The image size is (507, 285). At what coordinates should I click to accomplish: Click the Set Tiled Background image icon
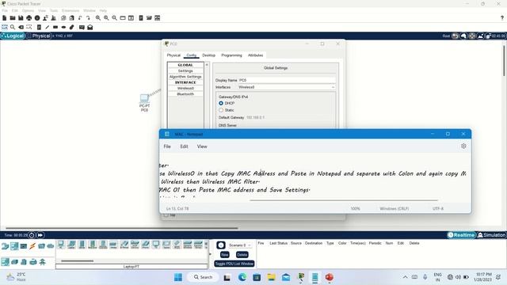[481, 36]
